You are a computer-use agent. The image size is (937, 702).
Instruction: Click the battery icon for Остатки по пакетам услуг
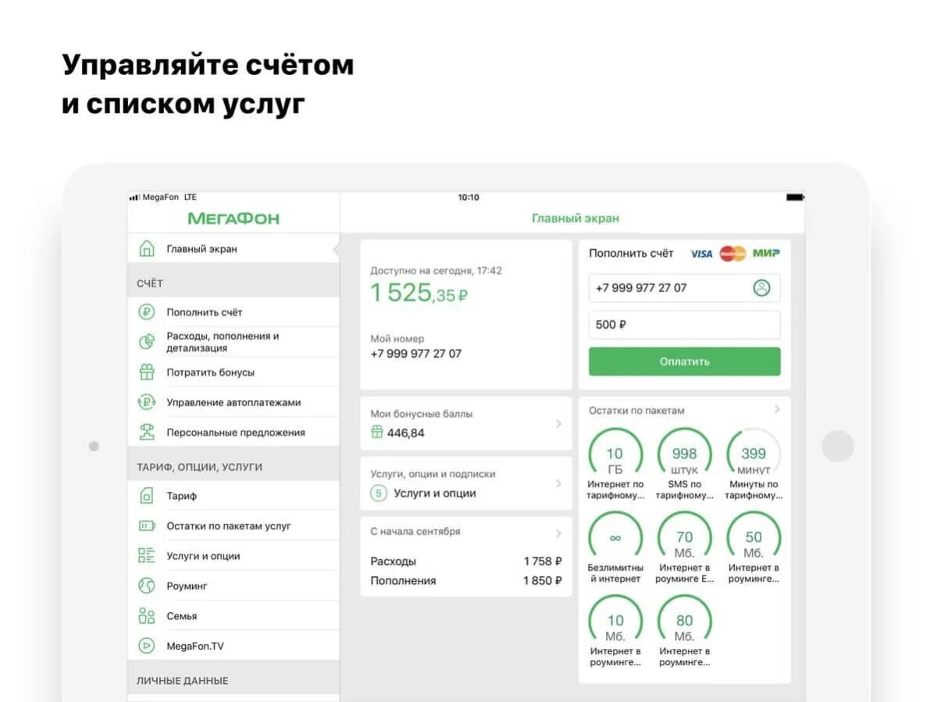pos(146,526)
